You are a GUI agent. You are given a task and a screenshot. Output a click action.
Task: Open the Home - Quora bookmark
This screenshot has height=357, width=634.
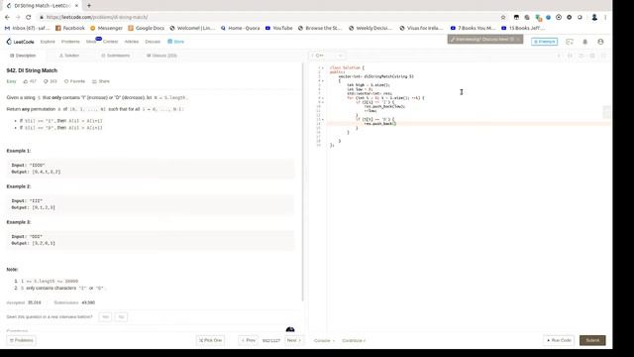[240, 28]
